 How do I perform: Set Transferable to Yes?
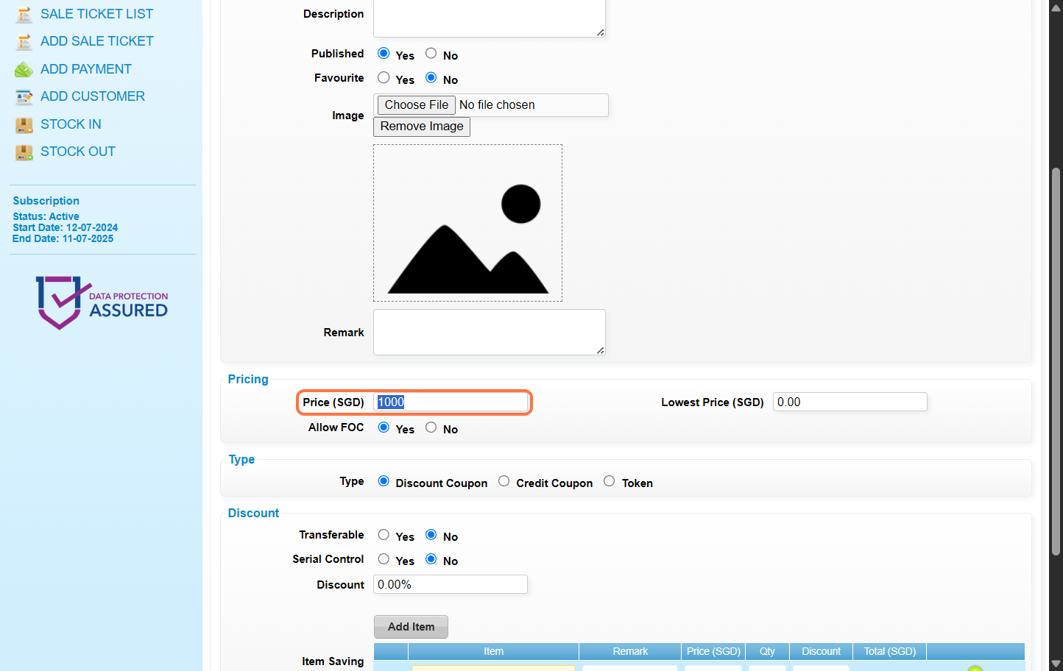coord(384,535)
